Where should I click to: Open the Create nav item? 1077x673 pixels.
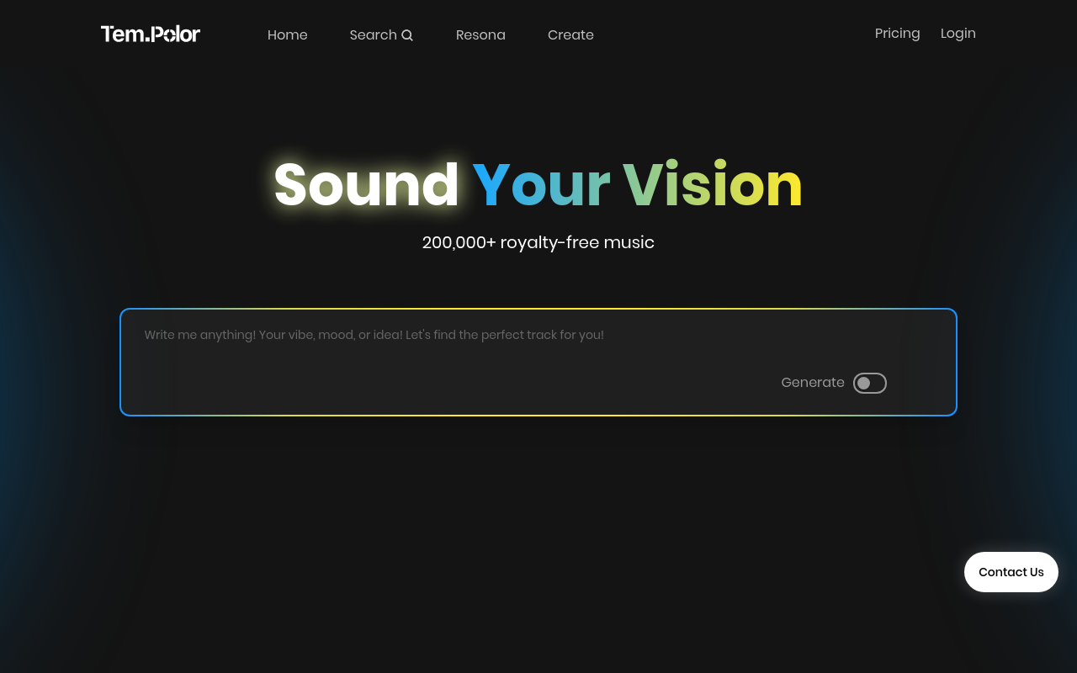click(570, 35)
